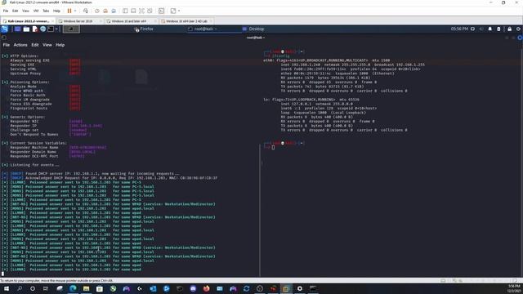Take a snapshot using the clock icon
Image resolution: width=523 pixels, height=294 pixels.
point(97,11)
